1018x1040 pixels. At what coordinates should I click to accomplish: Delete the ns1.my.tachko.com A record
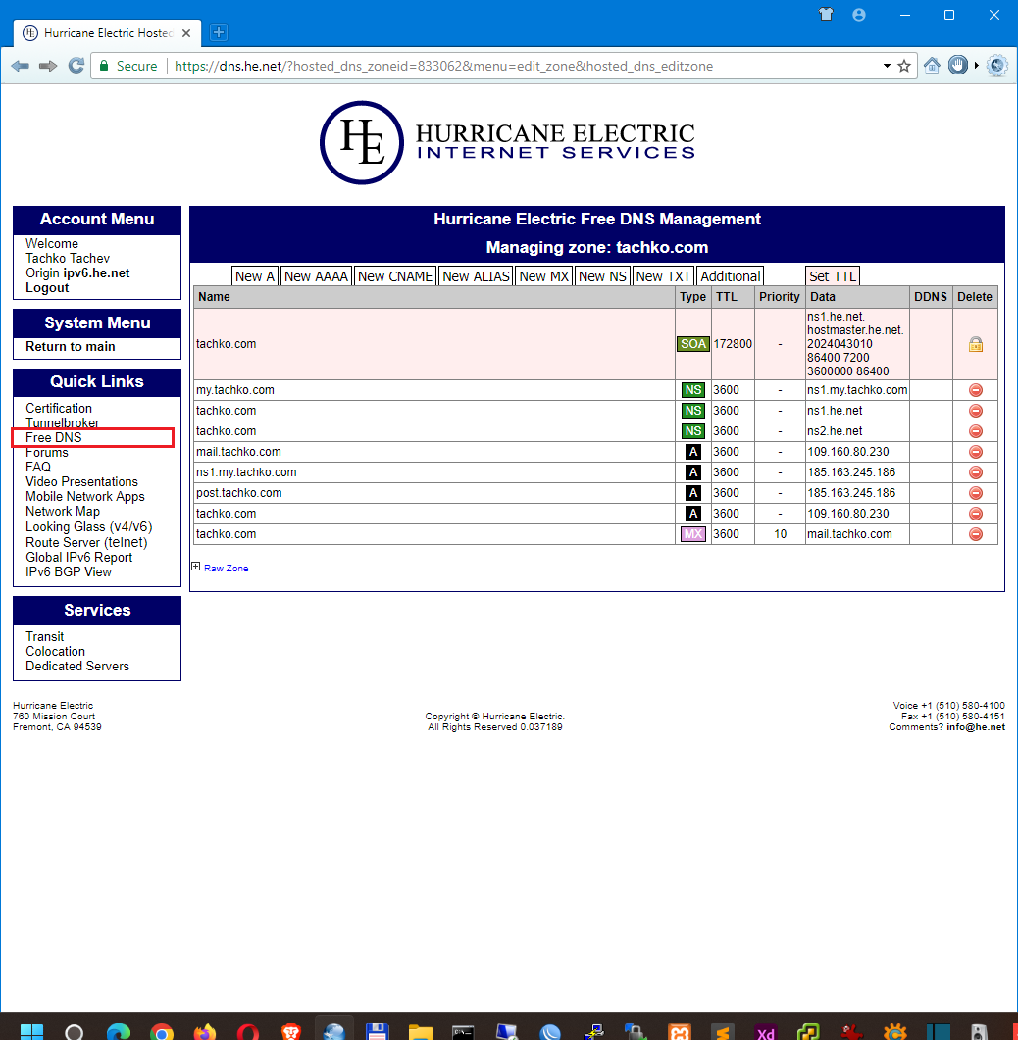976,472
